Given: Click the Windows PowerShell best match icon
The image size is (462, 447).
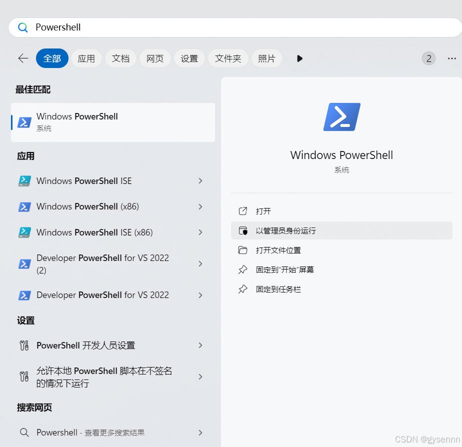Looking at the screenshot, I should pyautogui.click(x=24, y=122).
